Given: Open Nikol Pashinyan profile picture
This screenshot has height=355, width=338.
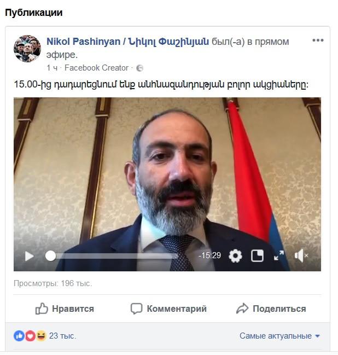Looking at the screenshot, I should [27, 49].
